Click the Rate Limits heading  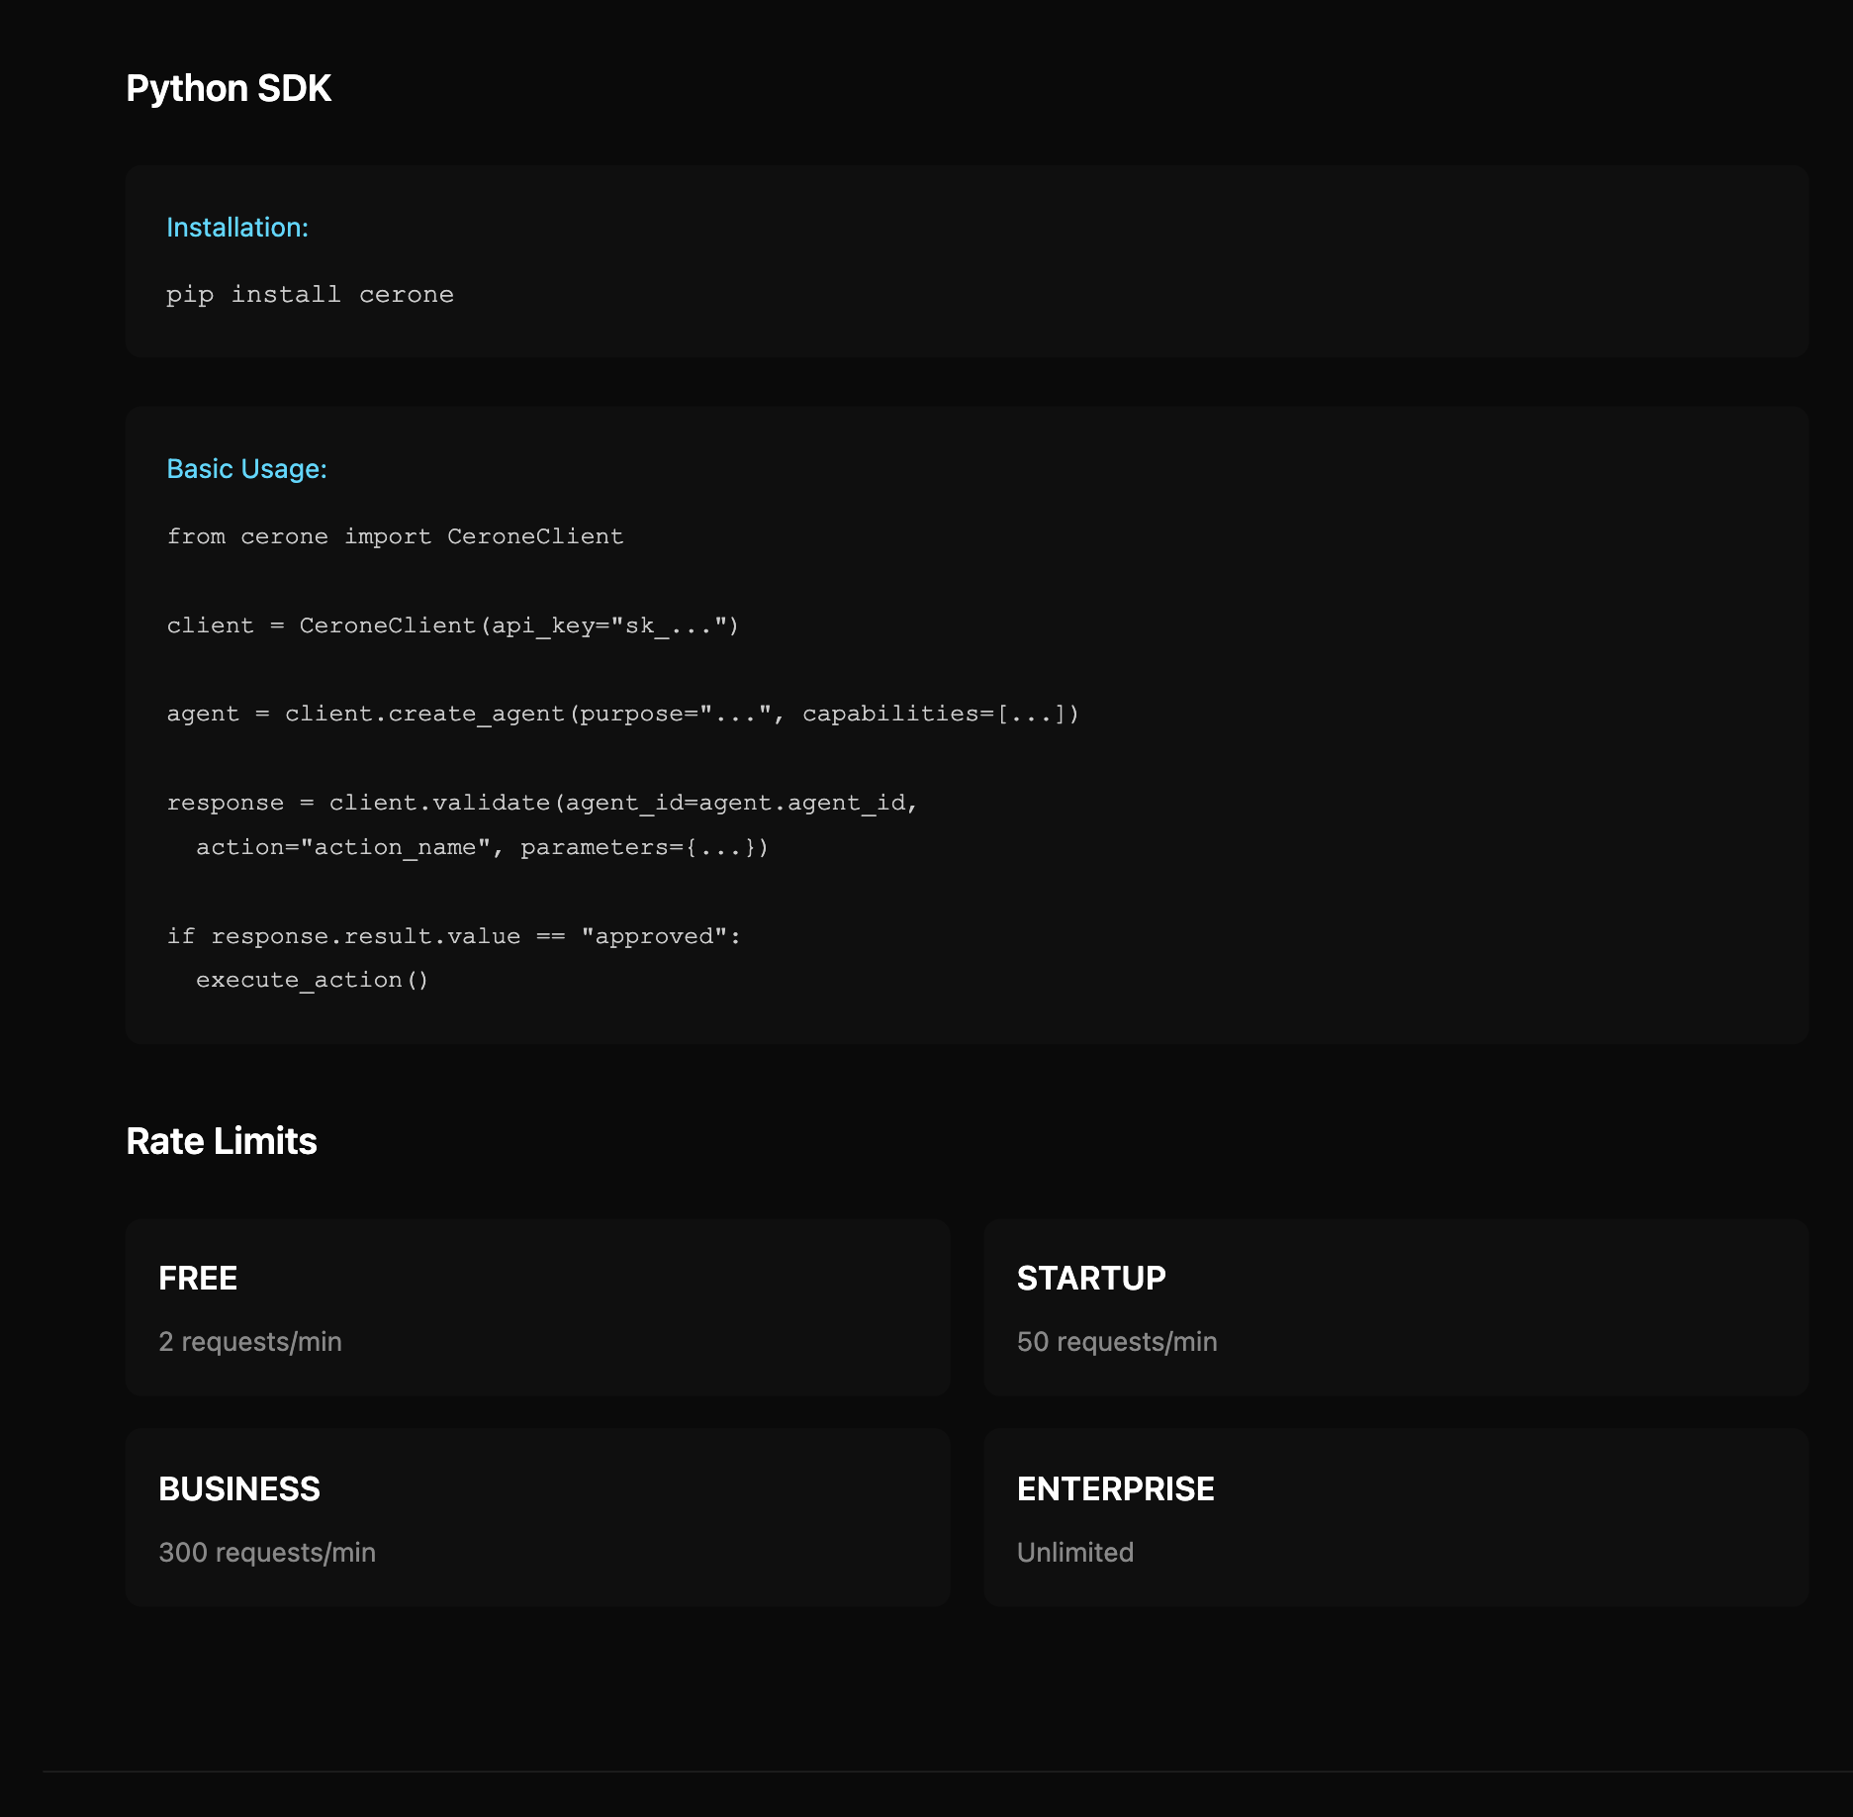[x=222, y=1141]
